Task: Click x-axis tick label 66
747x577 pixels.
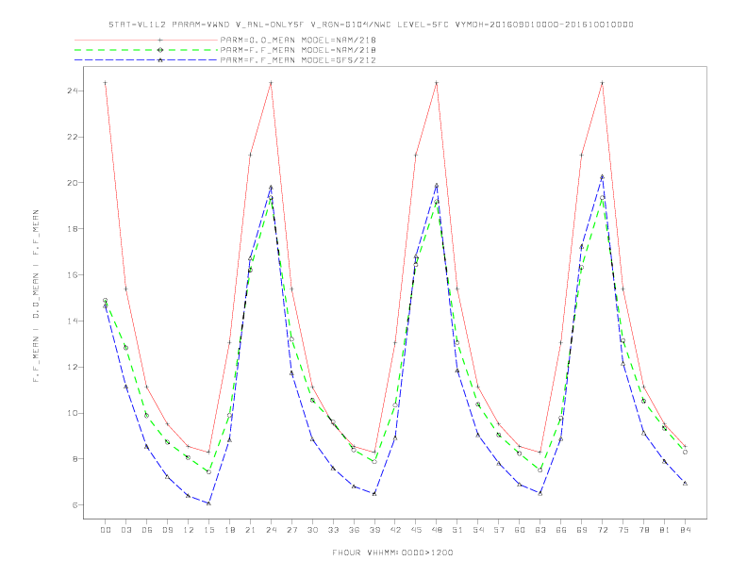Action: click(561, 530)
